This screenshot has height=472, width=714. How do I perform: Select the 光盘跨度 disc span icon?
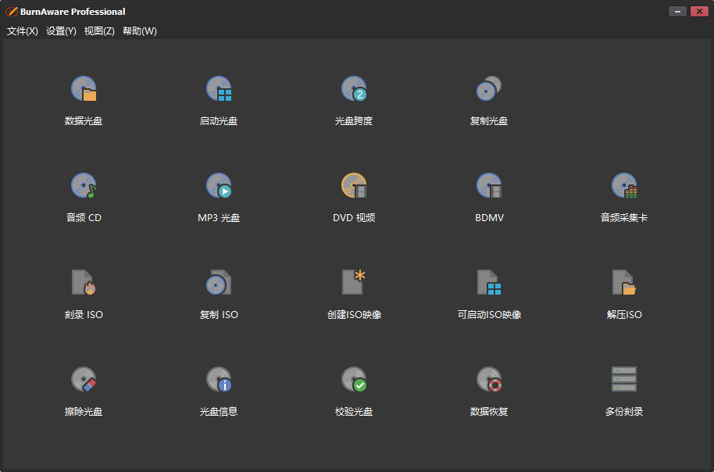click(354, 90)
